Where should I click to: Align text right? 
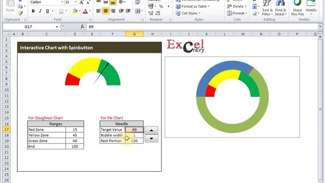point(113,11)
